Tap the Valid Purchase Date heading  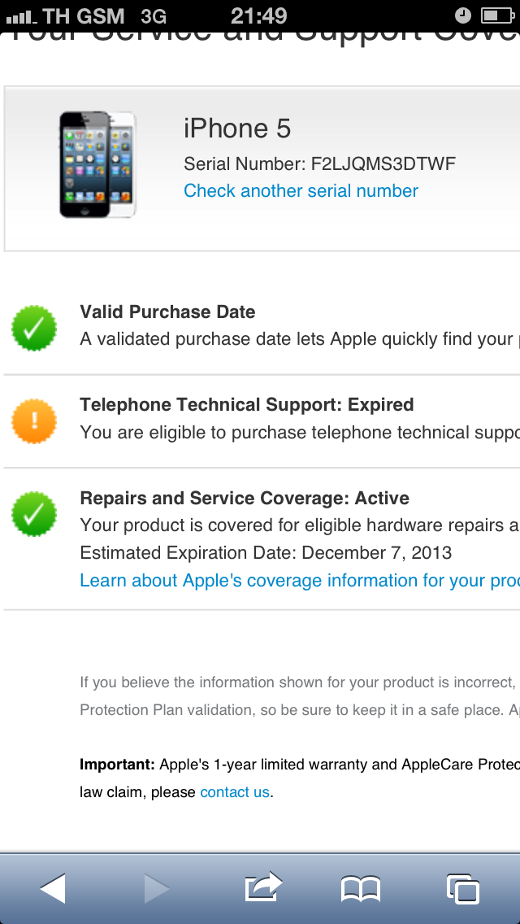click(x=167, y=312)
